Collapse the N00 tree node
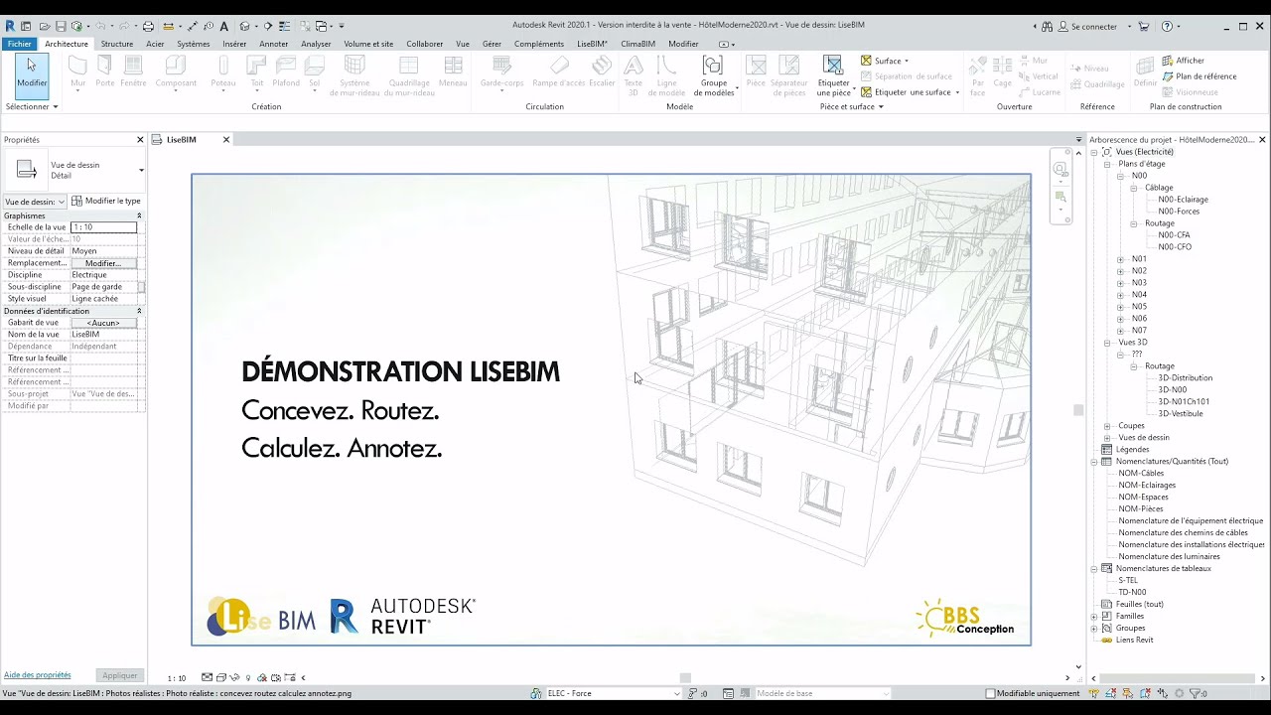Screen dimensions: 1271x715 coord(1120,176)
